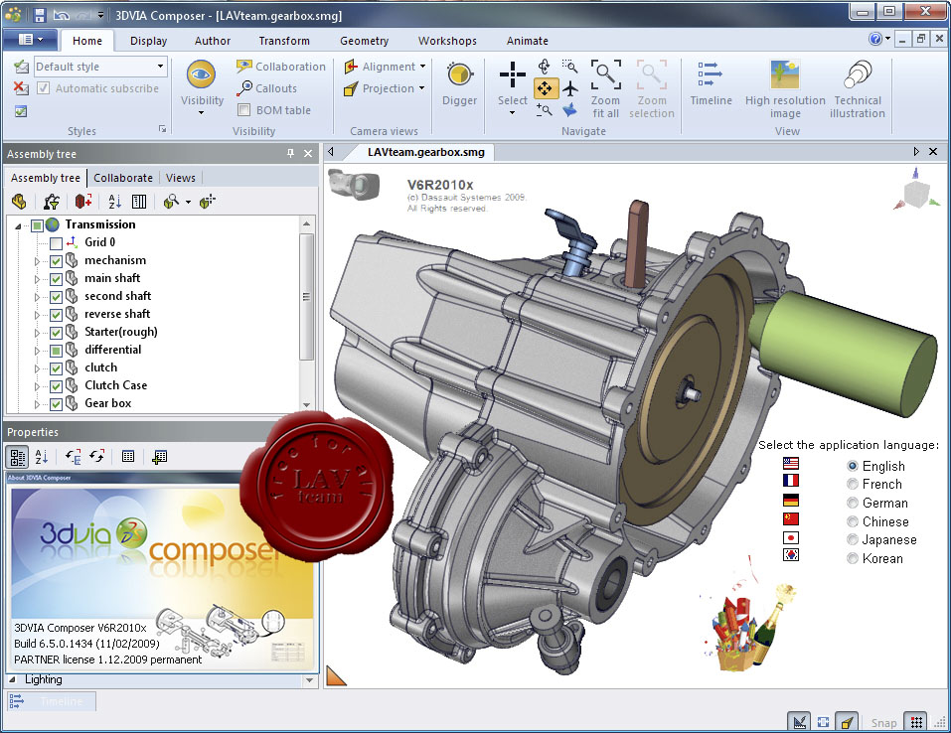
Task: Activate the Fly-through airplane mode
Action: (x=569, y=88)
